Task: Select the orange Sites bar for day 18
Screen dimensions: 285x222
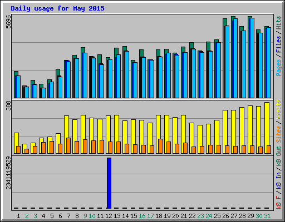Action: pos(160,147)
